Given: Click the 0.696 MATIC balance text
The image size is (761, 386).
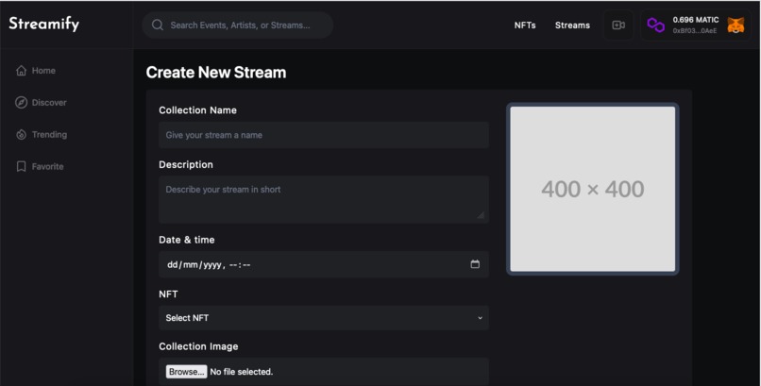Looking at the screenshot, I should [696, 20].
